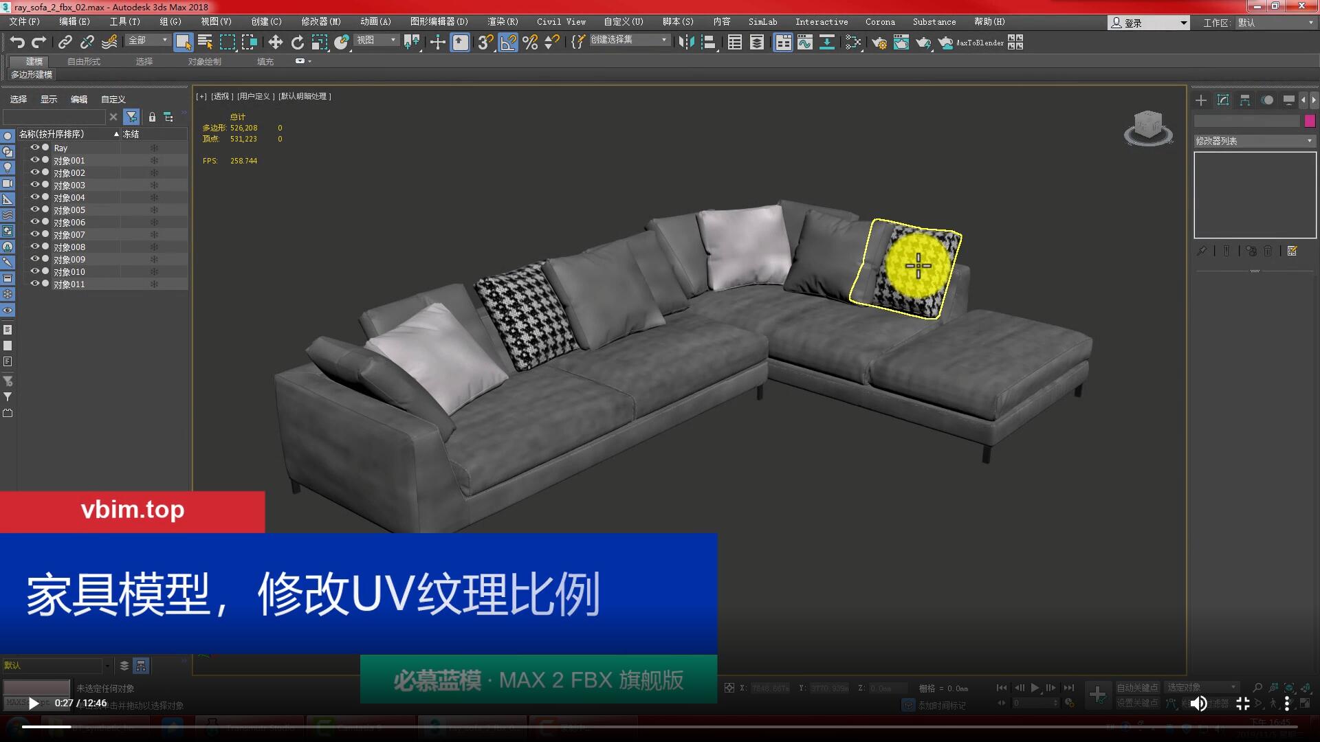Toggle the Angle Snap icon
This screenshot has width=1320, height=742.
tap(507, 43)
